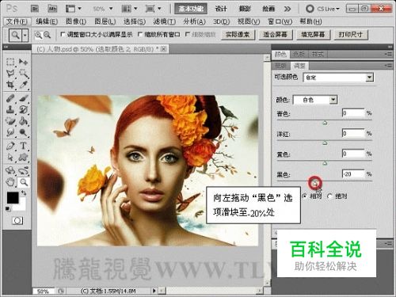Screen dimensions: 396x297
Task: Select the Lasso tool
Action: (10, 74)
